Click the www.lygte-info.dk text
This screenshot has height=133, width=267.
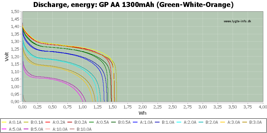click(x=237, y=21)
